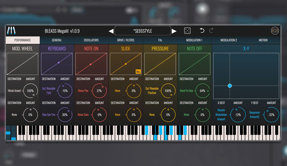
Task: Switch to the FXs tab
Action: click(160, 40)
